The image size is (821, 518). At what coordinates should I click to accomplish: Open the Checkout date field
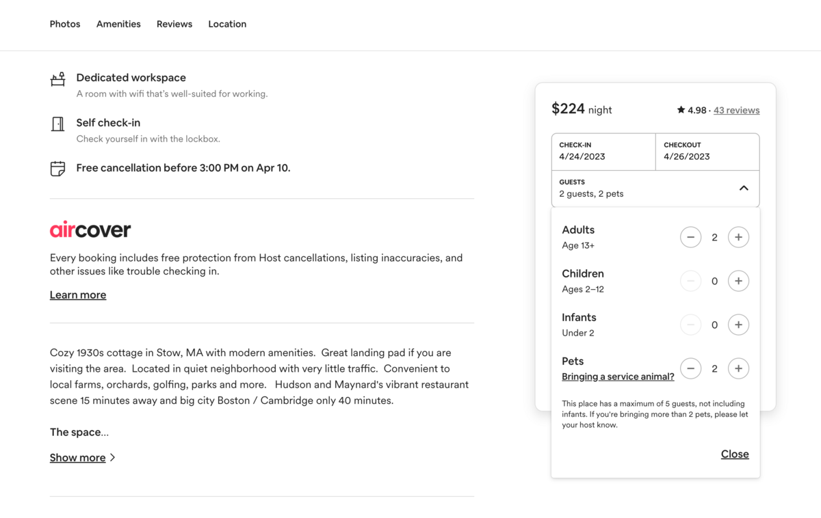pyautogui.click(x=707, y=151)
